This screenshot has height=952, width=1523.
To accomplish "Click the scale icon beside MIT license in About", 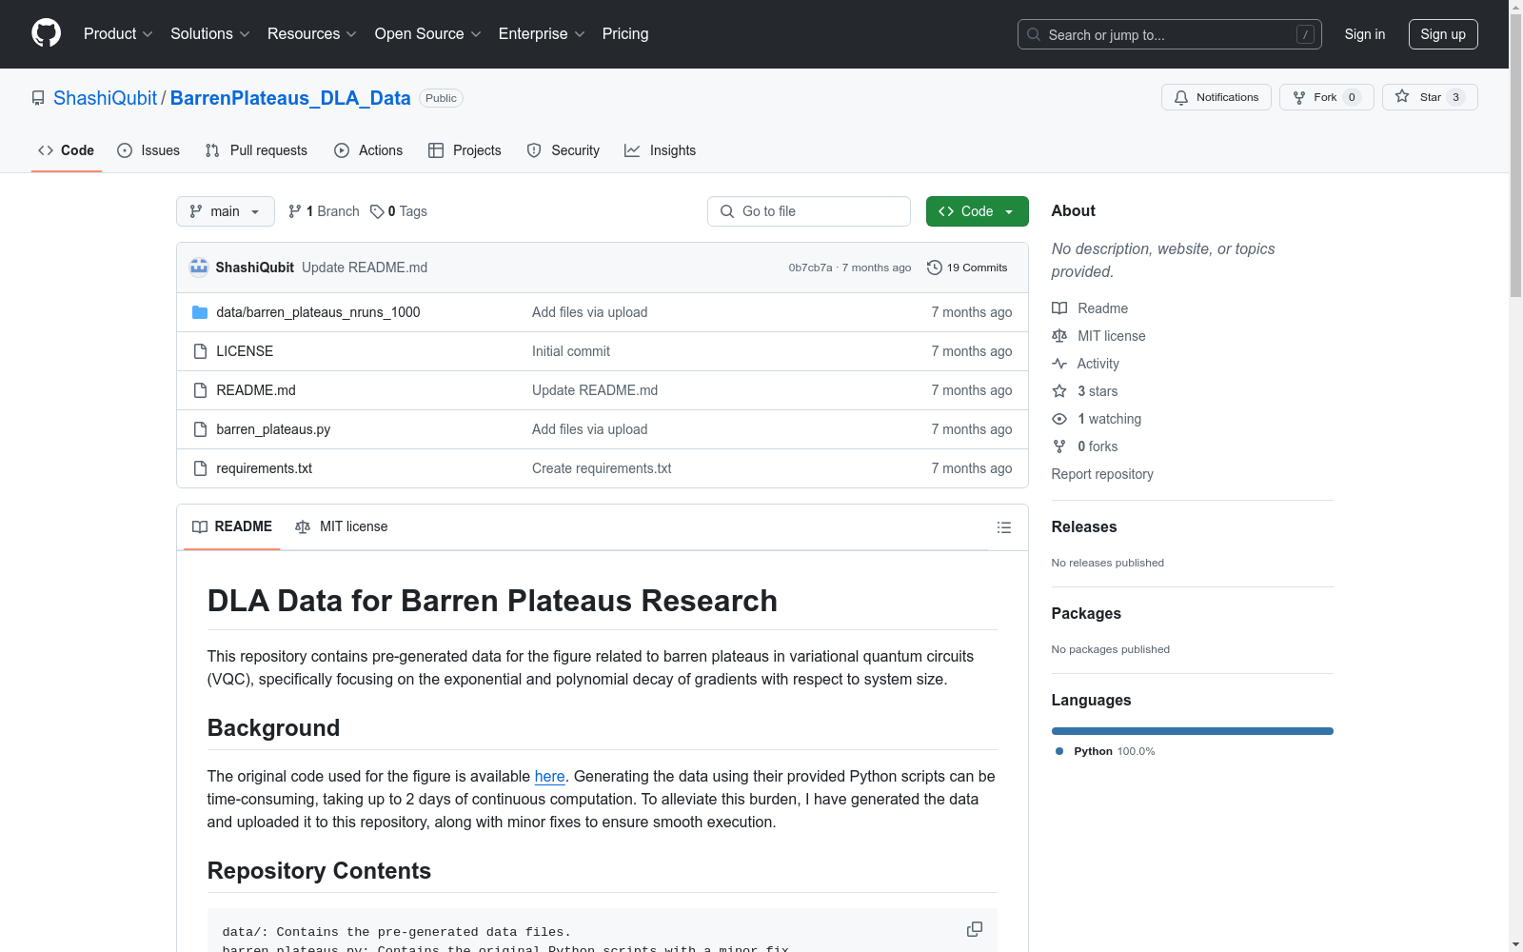I will click(1059, 336).
